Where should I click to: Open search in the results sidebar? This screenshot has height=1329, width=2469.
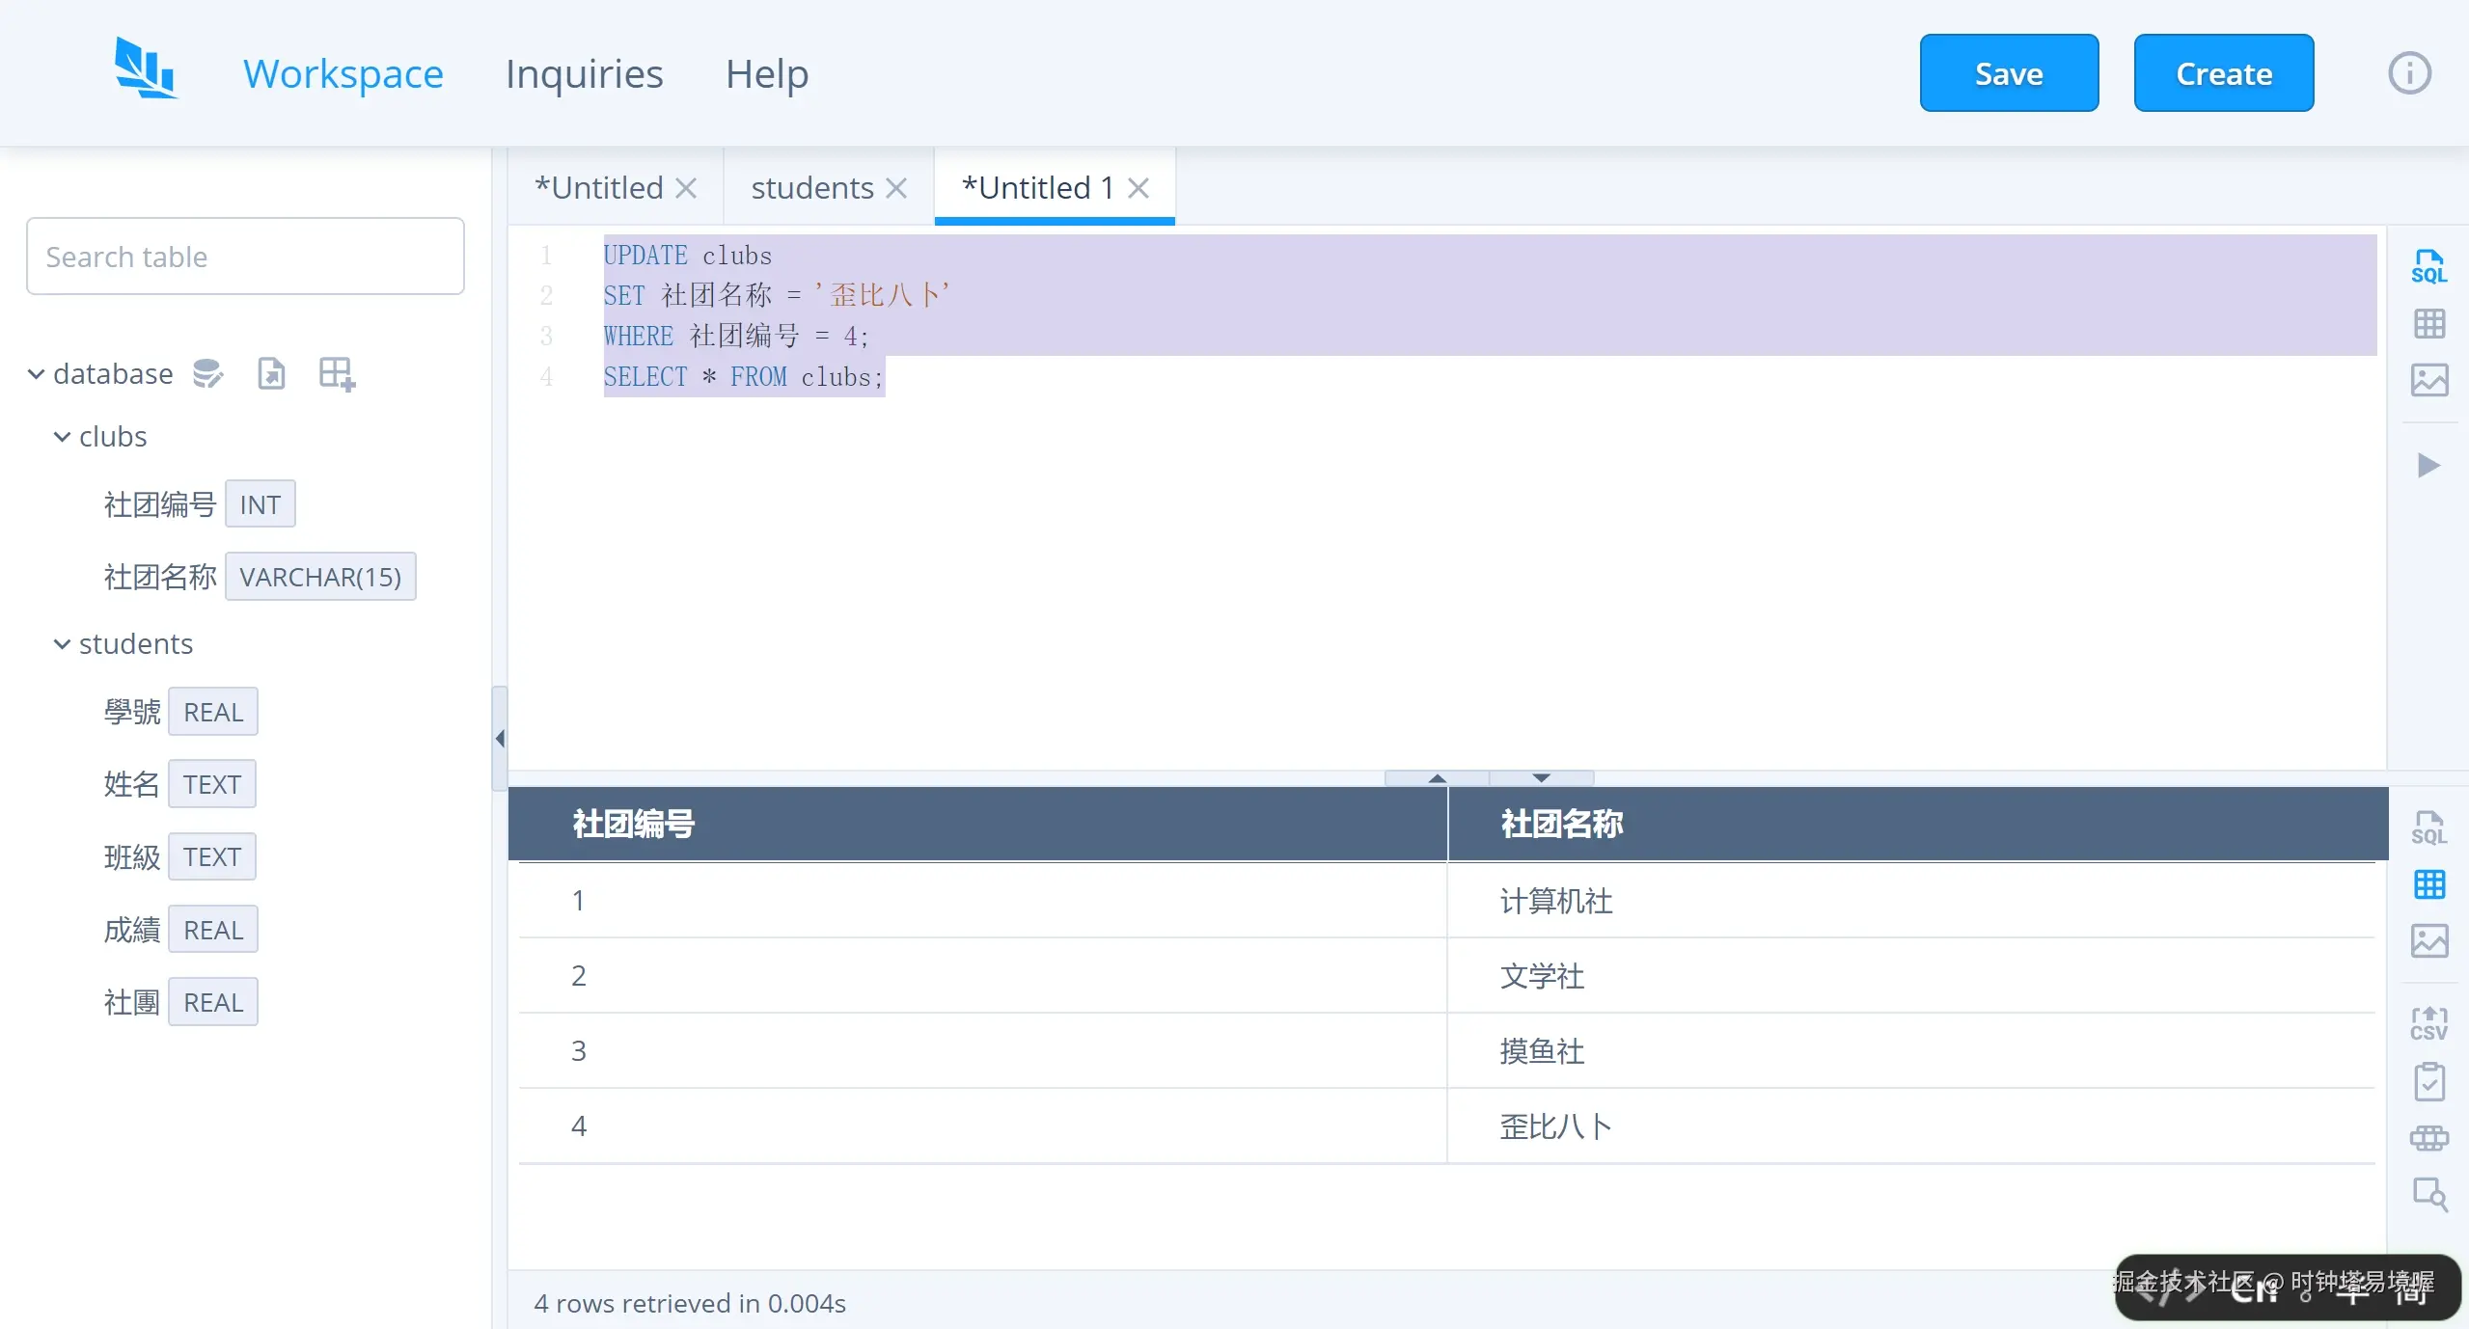point(2428,1196)
